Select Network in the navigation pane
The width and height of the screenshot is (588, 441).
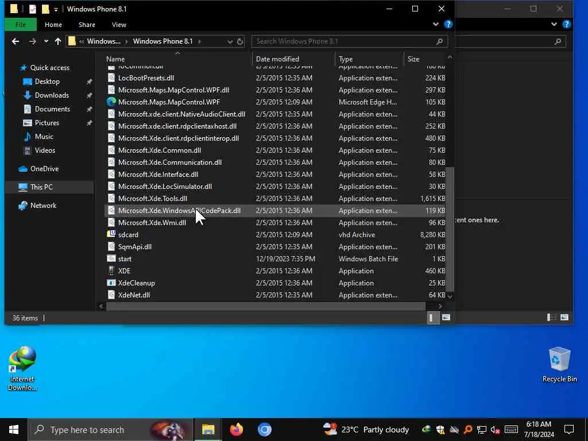pyautogui.click(x=43, y=206)
